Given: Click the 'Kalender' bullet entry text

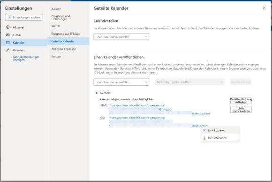Looking at the screenshot, I should click(x=105, y=93).
